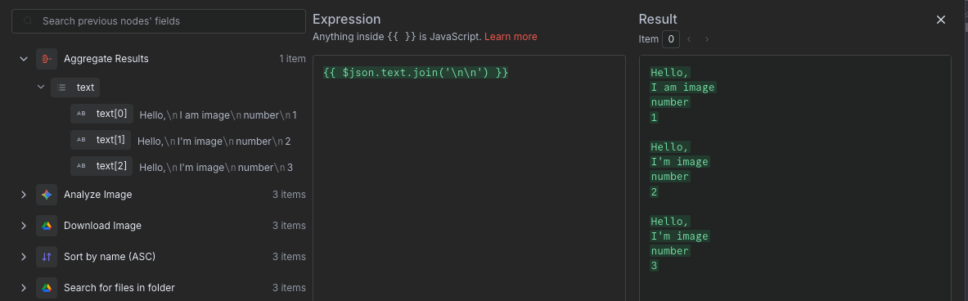This screenshot has width=968, height=301.
Task: Collapse the text array field
Action: pyautogui.click(x=41, y=87)
